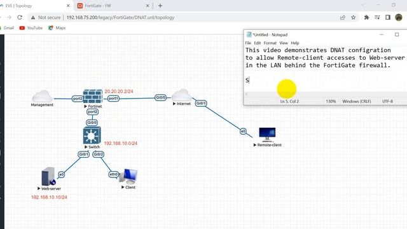Click the Remote-client name label
Viewport: 407px width, 229px height.
click(269, 145)
